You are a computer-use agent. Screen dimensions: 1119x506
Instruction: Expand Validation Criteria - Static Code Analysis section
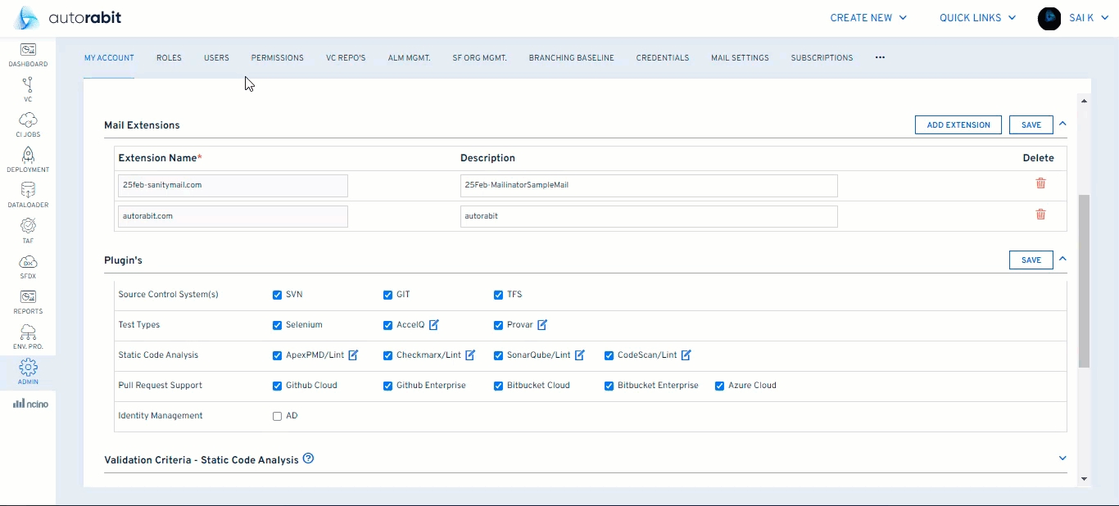pos(1062,459)
